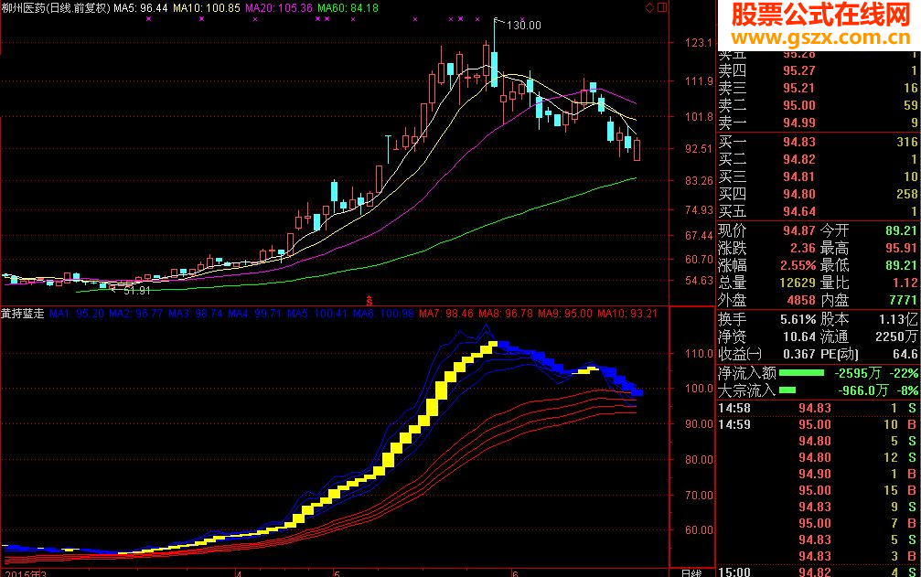
Task: Click the 买一 row at 94.83
Action: 818,142
